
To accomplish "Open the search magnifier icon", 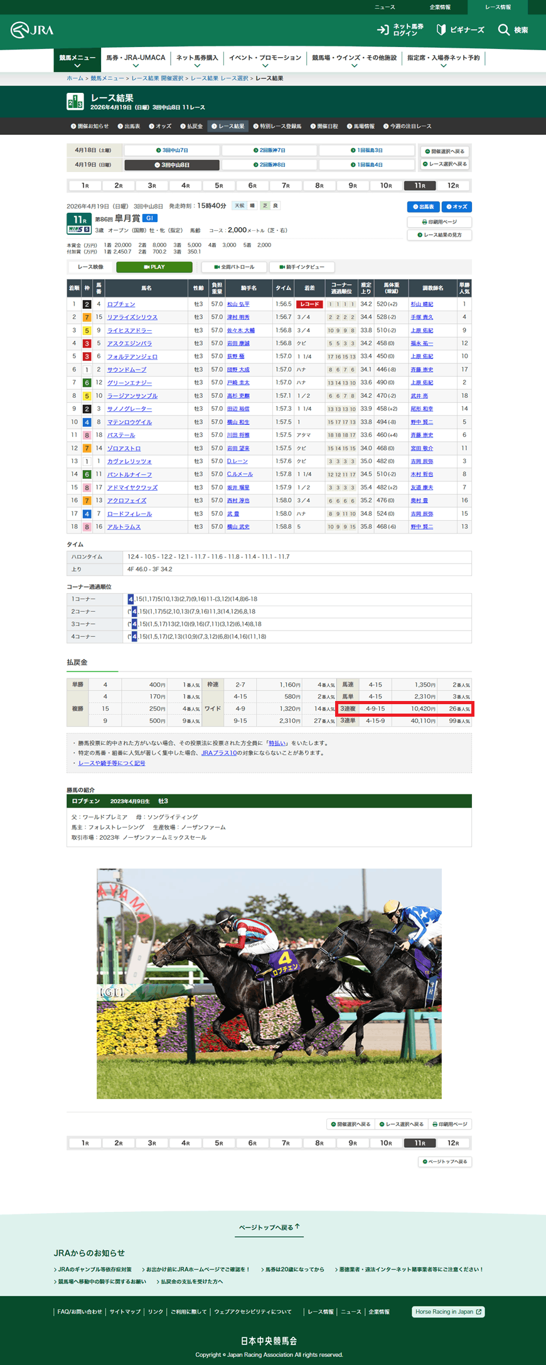I will click(503, 30).
